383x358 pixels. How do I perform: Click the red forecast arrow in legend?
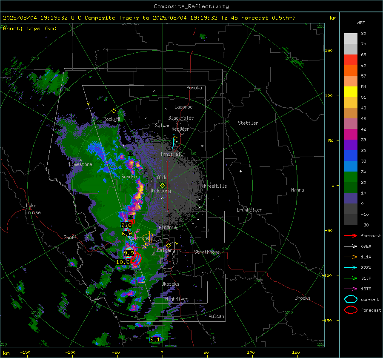[x=351, y=235]
